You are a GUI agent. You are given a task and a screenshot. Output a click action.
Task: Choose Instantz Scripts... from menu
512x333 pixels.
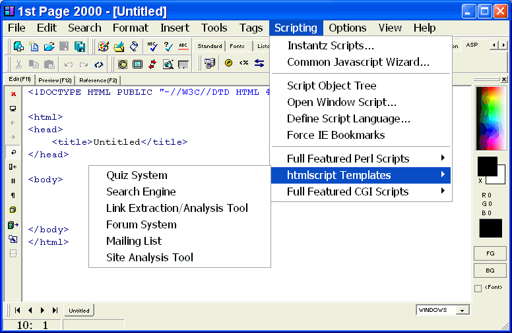tap(362, 45)
